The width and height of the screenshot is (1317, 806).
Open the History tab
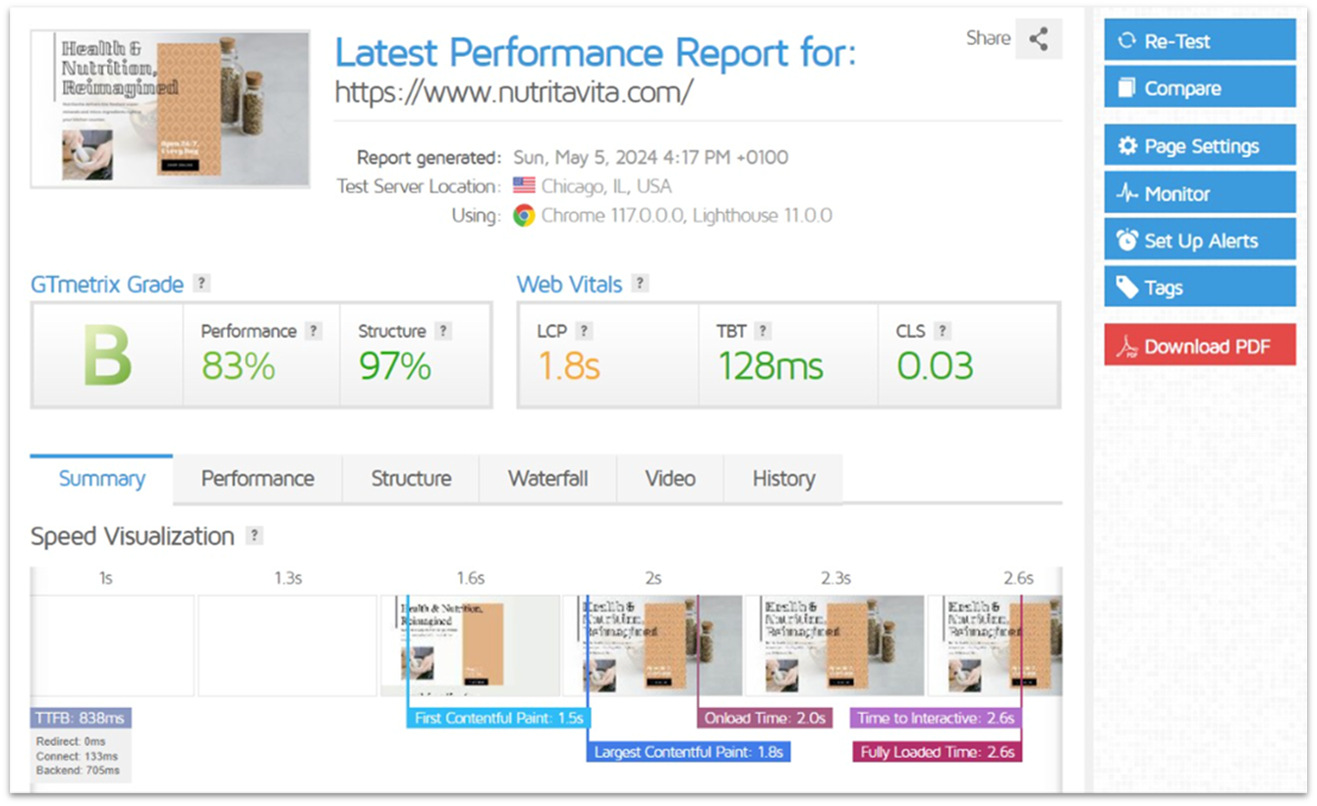click(x=783, y=479)
